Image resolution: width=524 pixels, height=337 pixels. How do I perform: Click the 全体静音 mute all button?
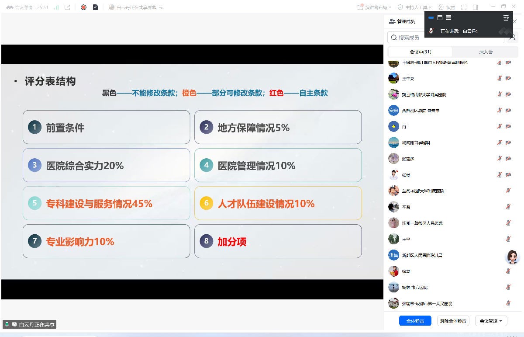(x=415, y=321)
